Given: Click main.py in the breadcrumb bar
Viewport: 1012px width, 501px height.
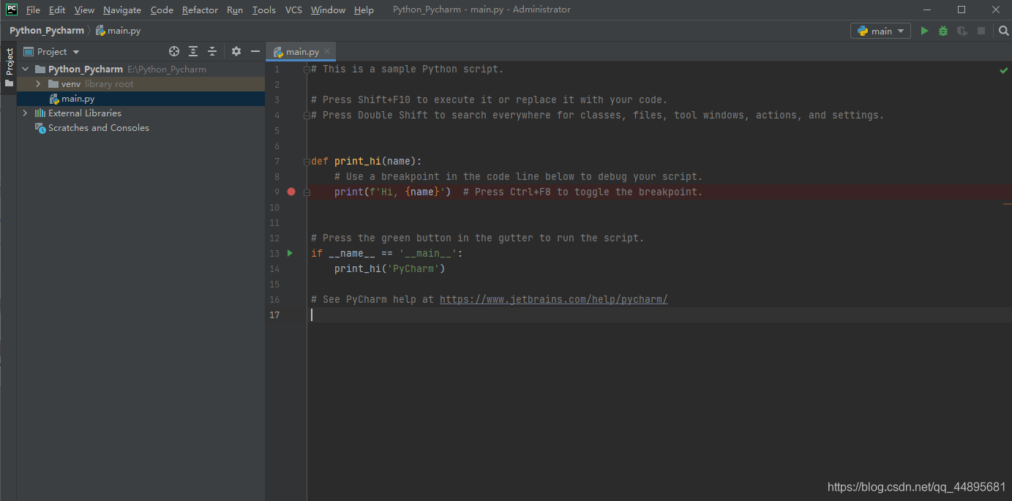Looking at the screenshot, I should (x=118, y=31).
